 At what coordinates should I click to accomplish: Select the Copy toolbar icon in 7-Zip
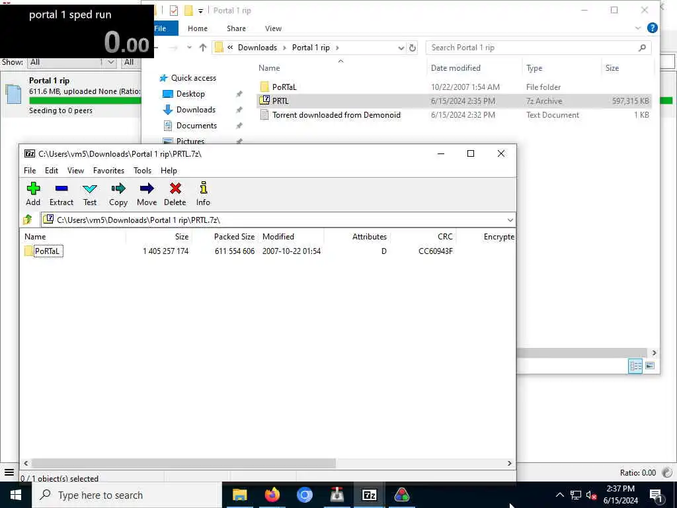(x=118, y=194)
